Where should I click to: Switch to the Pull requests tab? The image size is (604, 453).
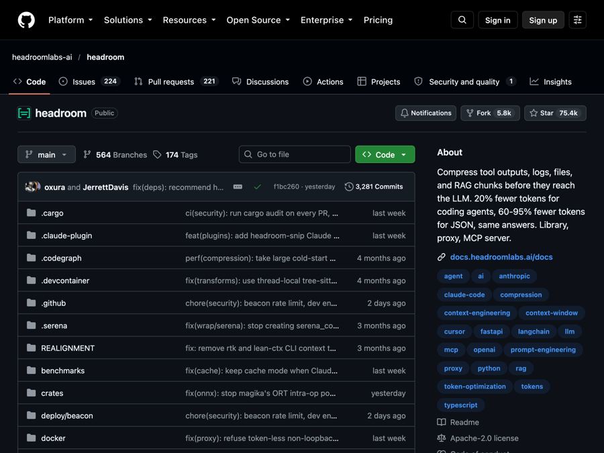pyautogui.click(x=177, y=82)
